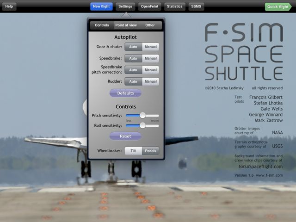The width and height of the screenshot is (296, 222).
Task: Open the Statistics page
Action: click(175, 6)
